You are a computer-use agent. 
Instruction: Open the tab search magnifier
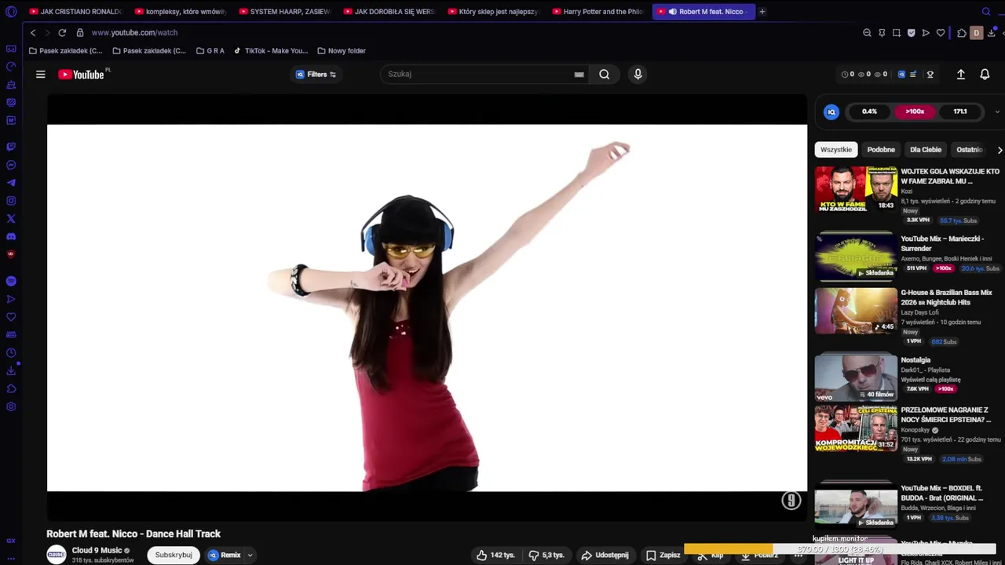pos(986,12)
